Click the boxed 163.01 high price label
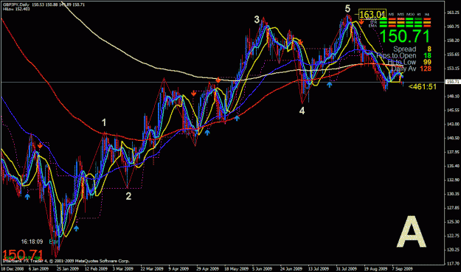Screen dimensions: 461x272 click(372, 14)
